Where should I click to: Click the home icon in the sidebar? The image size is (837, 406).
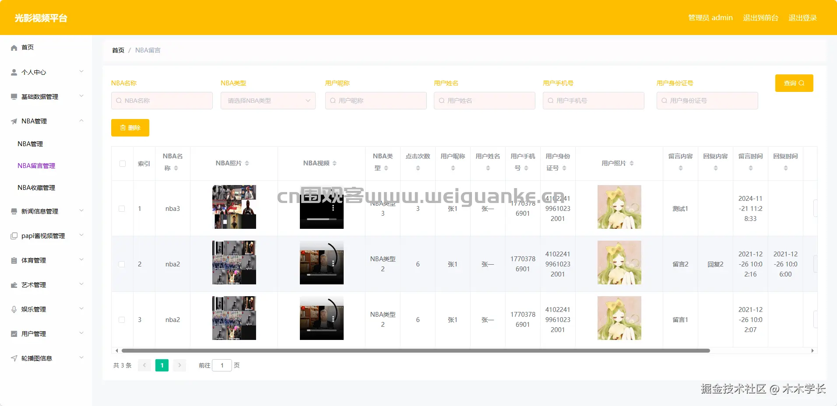[x=14, y=48]
